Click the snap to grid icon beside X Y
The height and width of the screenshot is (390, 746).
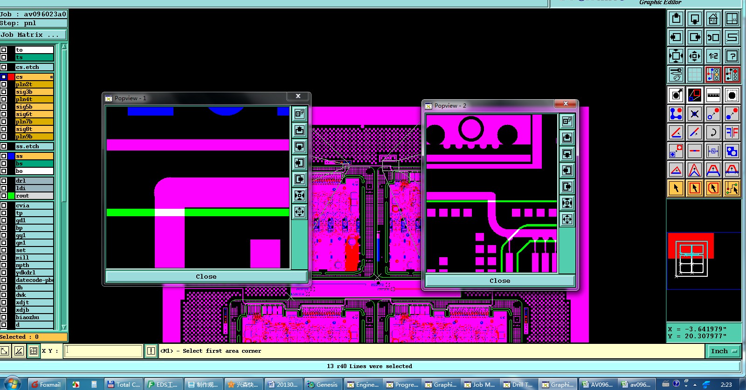[34, 351]
